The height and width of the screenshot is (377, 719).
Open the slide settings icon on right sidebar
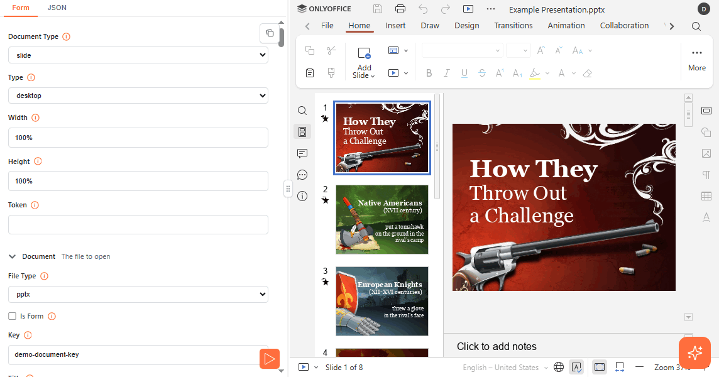(706, 111)
